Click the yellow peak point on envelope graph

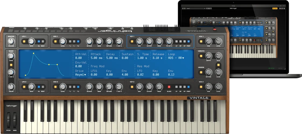(34, 53)
